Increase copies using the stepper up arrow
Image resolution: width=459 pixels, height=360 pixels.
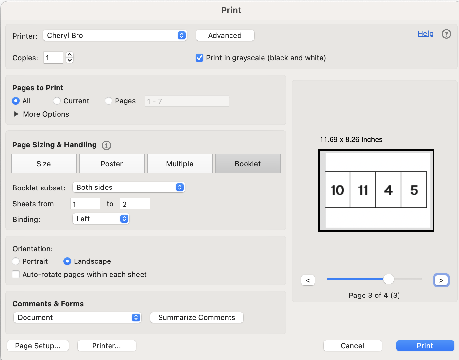pos(70,55)
